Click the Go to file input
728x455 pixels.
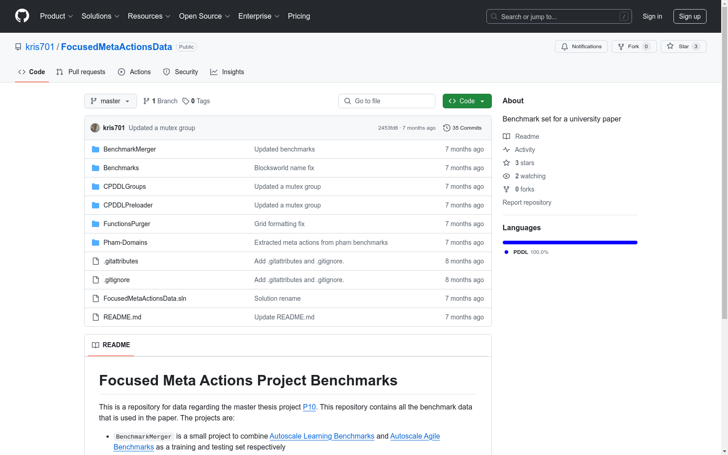click(387, 101)
